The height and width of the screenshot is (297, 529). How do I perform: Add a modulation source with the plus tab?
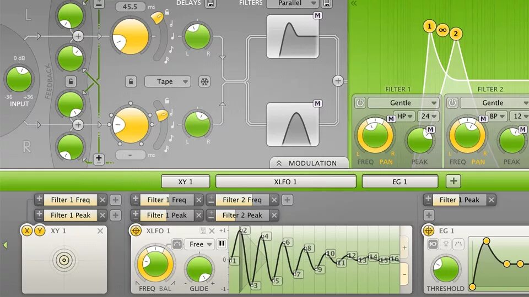454,181
